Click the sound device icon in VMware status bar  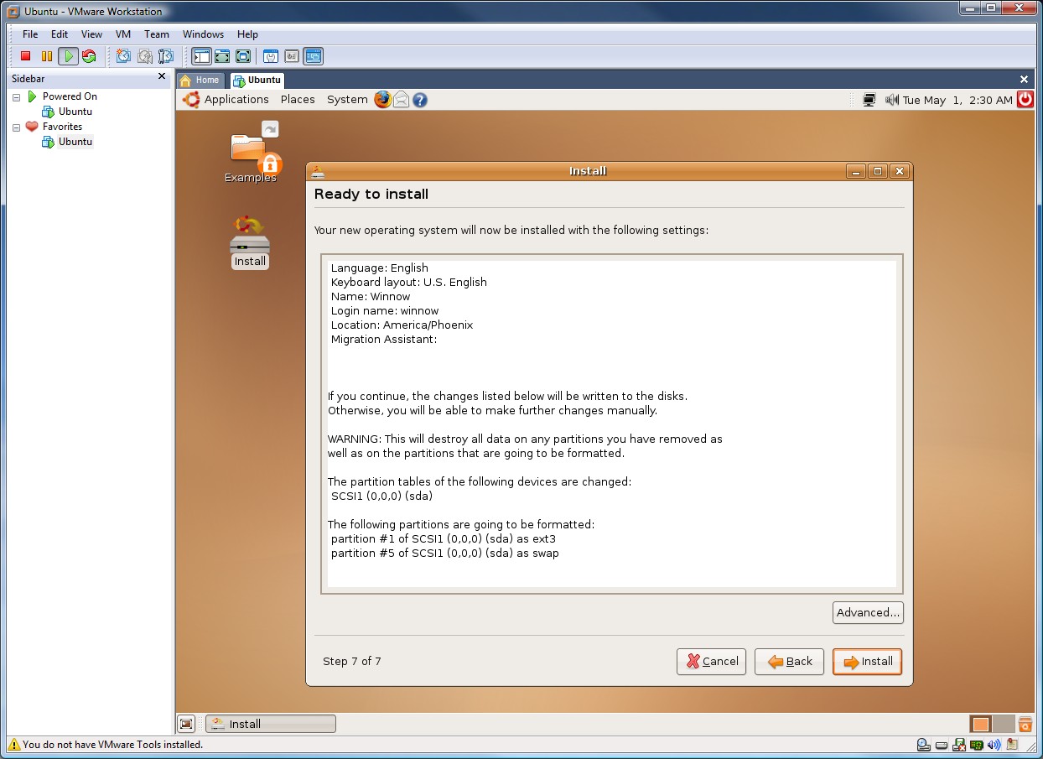click(994, 744)
